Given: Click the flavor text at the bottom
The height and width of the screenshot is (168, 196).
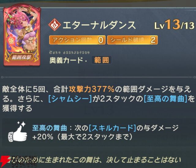Looking at the screenshot, I should (95, 160).
